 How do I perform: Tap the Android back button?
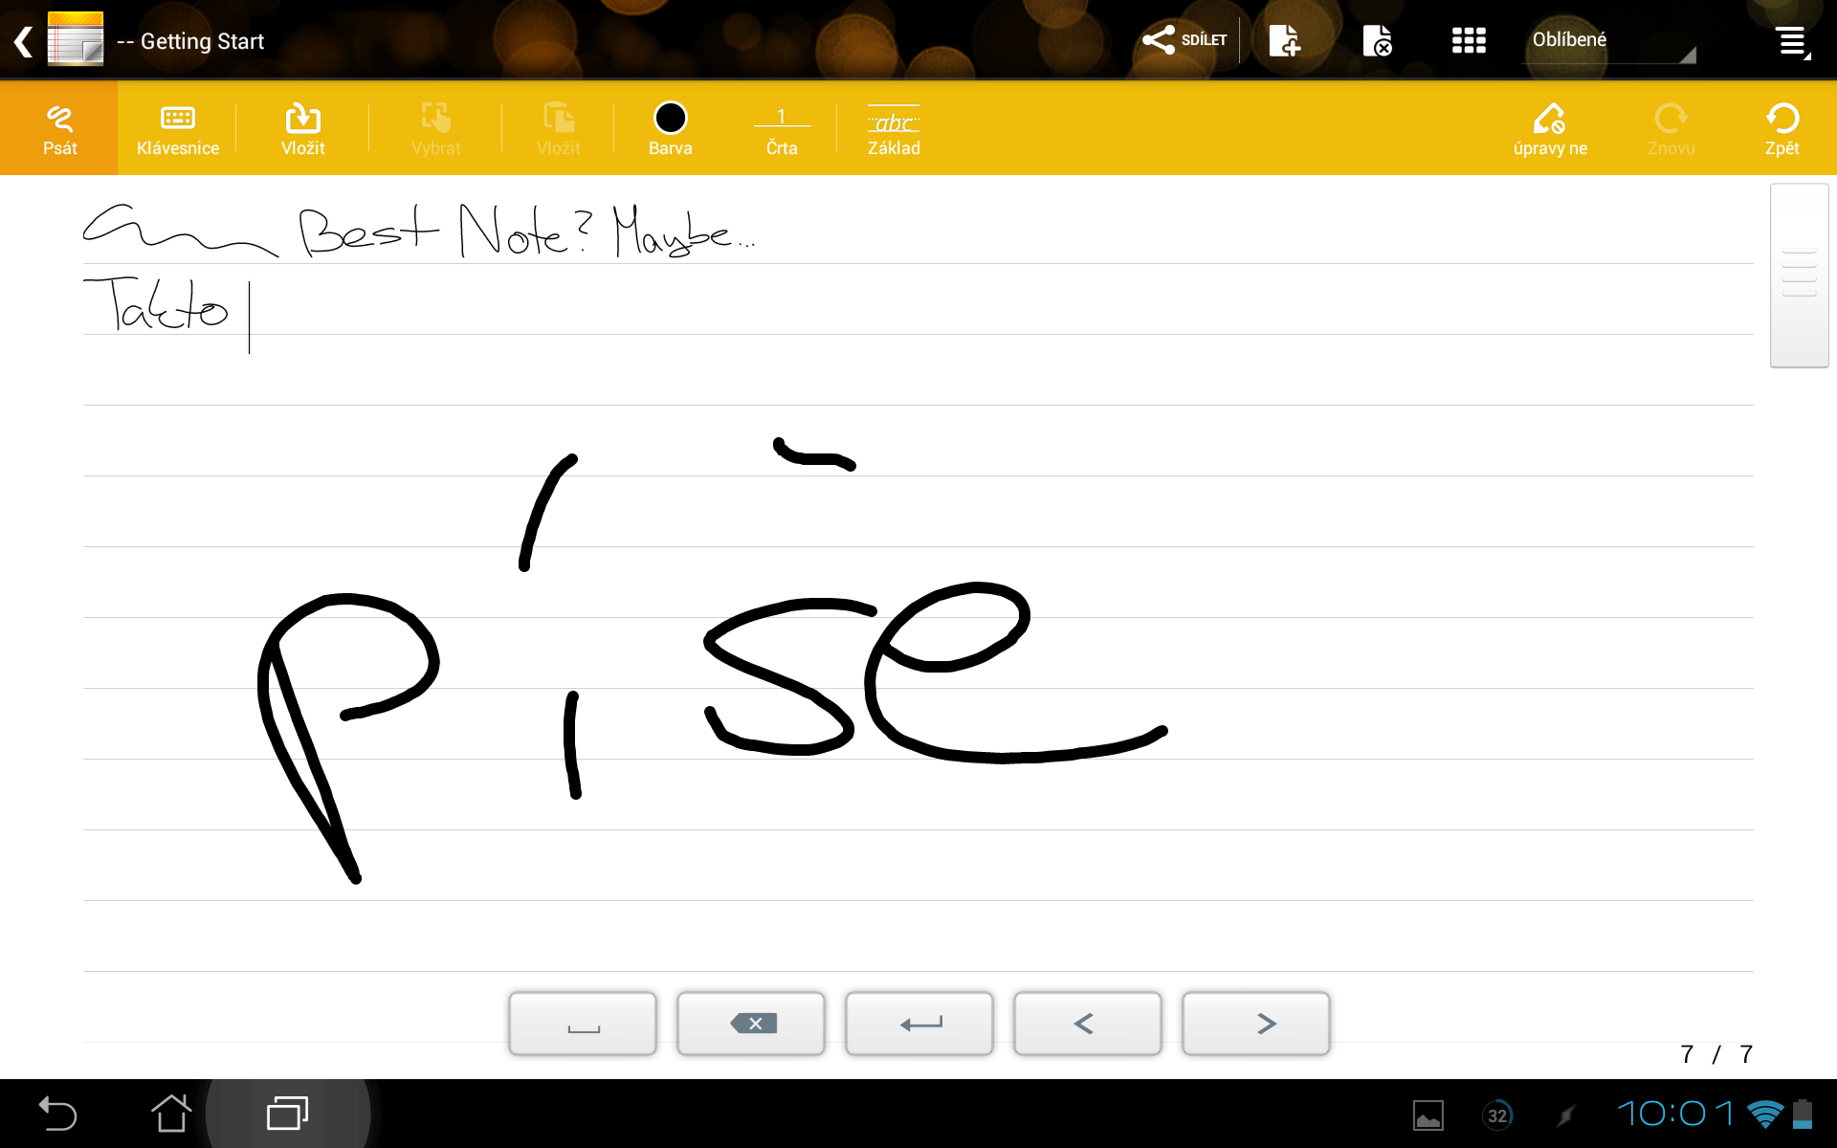click(57, 1114)
